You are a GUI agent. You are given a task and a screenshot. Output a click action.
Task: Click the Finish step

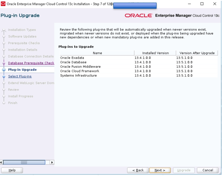point(13,103)
